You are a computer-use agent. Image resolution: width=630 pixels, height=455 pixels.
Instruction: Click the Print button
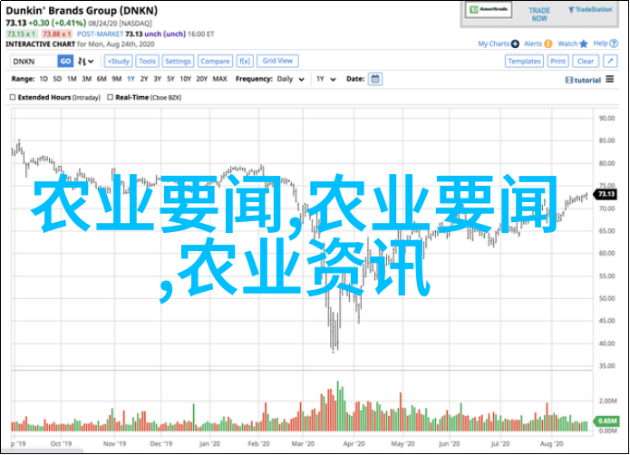pyautogui.click(x=557, y=61)
